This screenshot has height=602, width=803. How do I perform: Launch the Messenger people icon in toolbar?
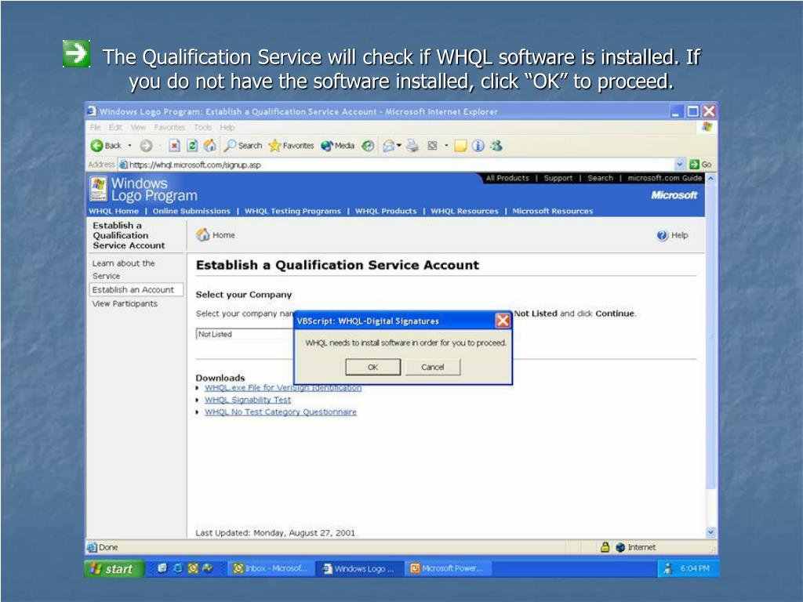point(496,146)
